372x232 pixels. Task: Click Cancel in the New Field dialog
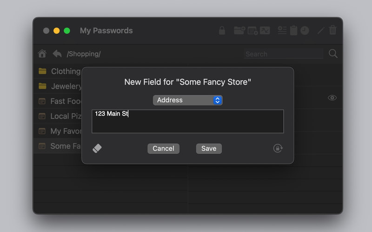tap(164, 148)
